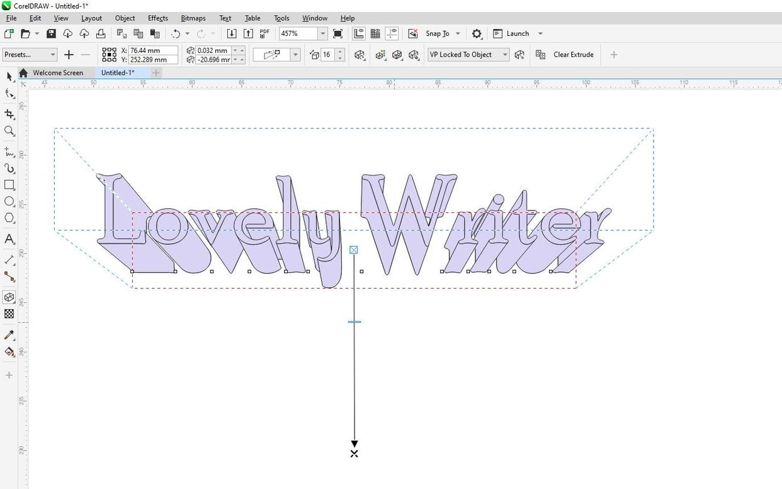Select the Extrude effects tool
This screenshot has height=489, width=782.
click(9, 297)
